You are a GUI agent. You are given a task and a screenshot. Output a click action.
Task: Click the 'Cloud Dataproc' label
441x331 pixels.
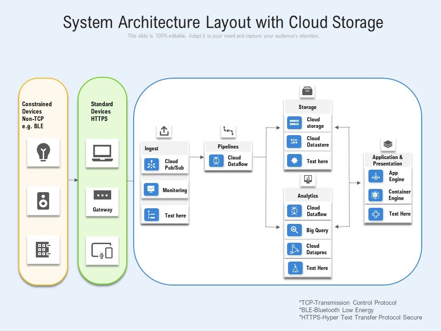pyautogui.click(x=317, y=249)
